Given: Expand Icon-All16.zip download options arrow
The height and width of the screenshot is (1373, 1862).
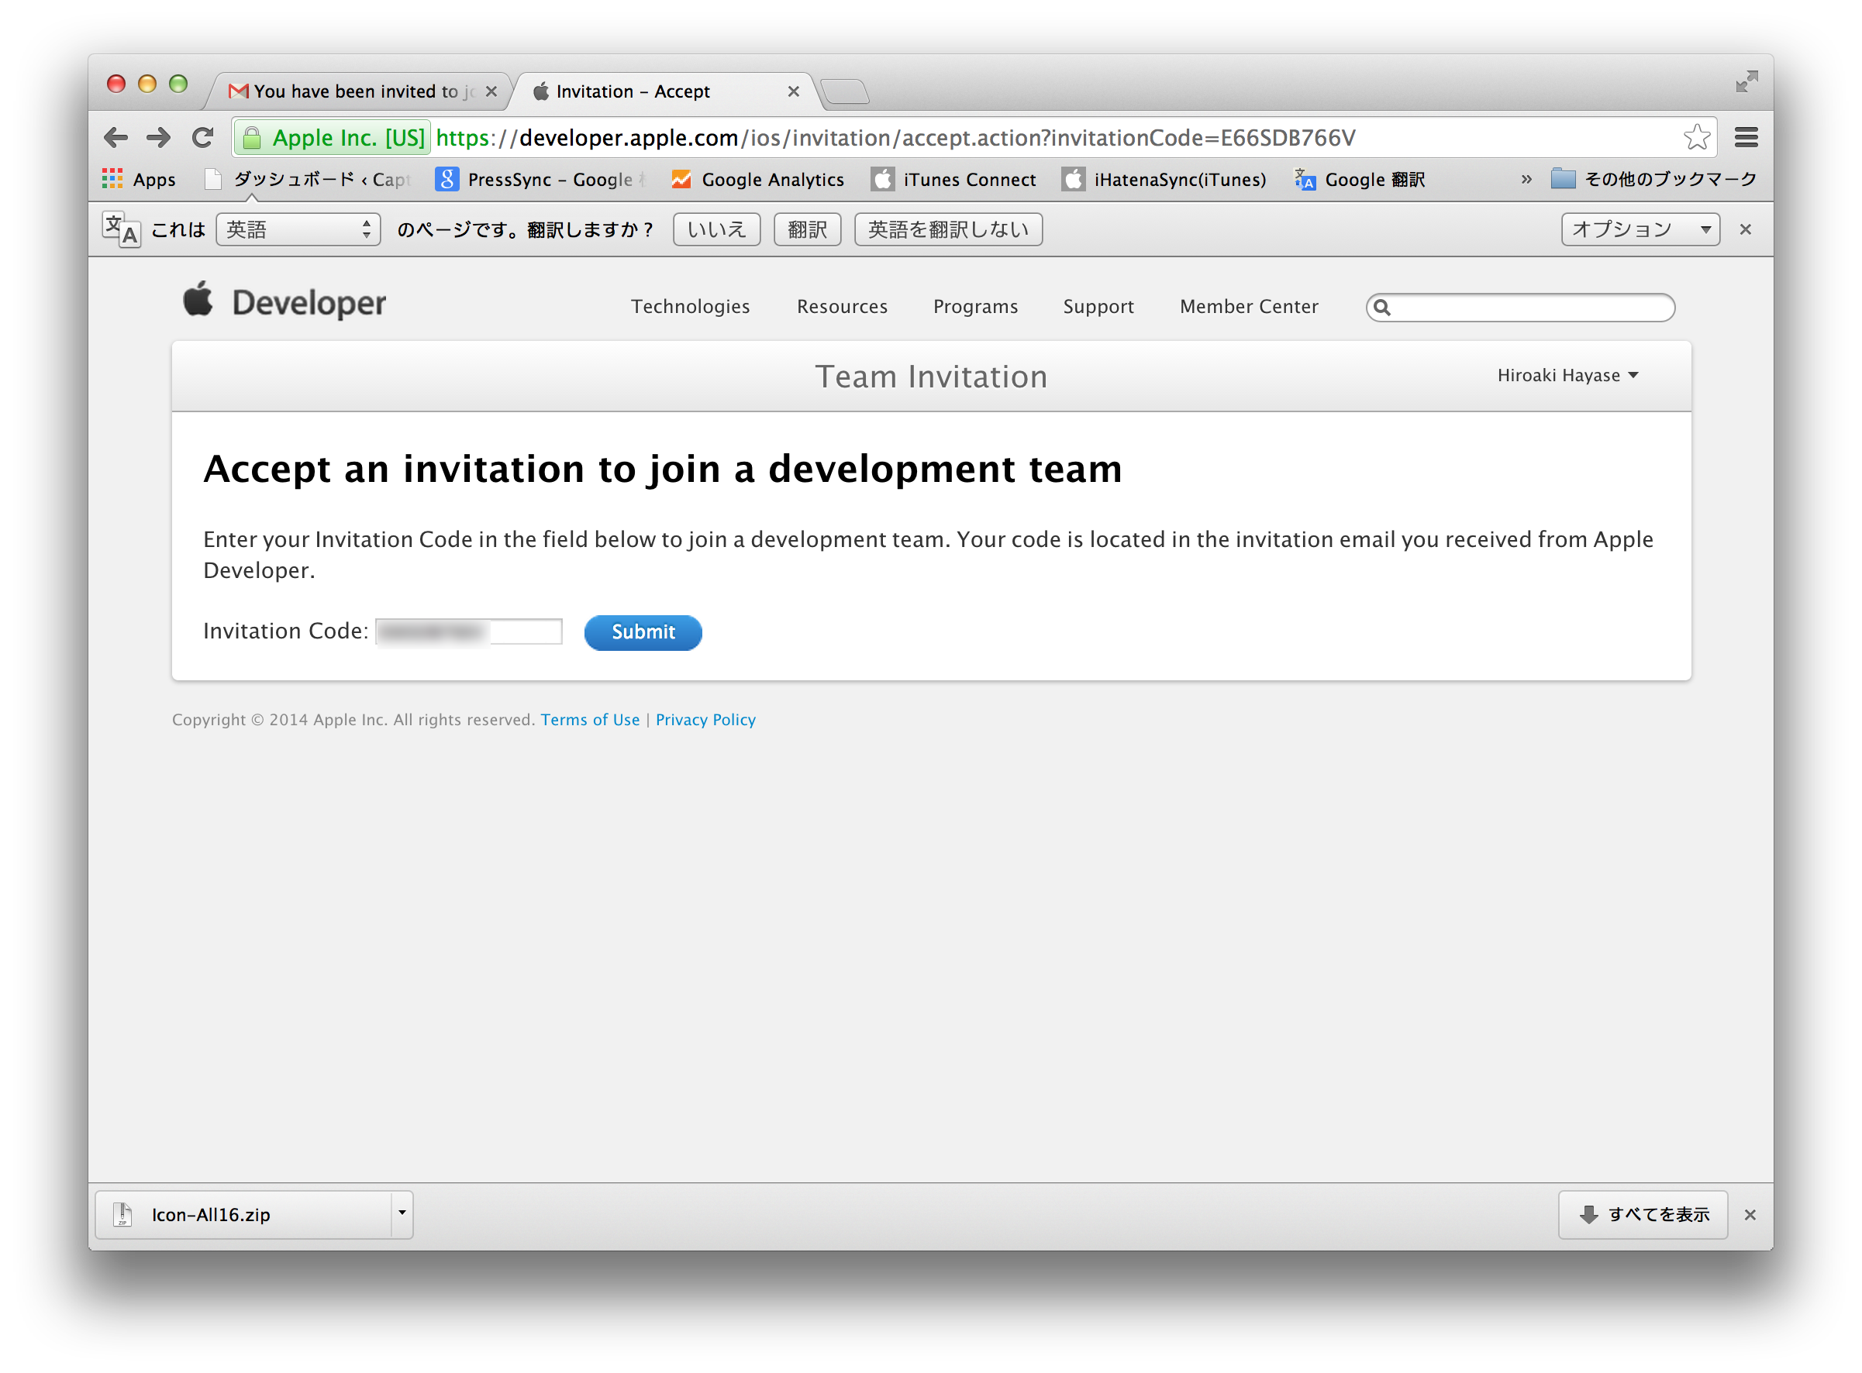Looking at the screenshot, I should tap(402, 1214).
